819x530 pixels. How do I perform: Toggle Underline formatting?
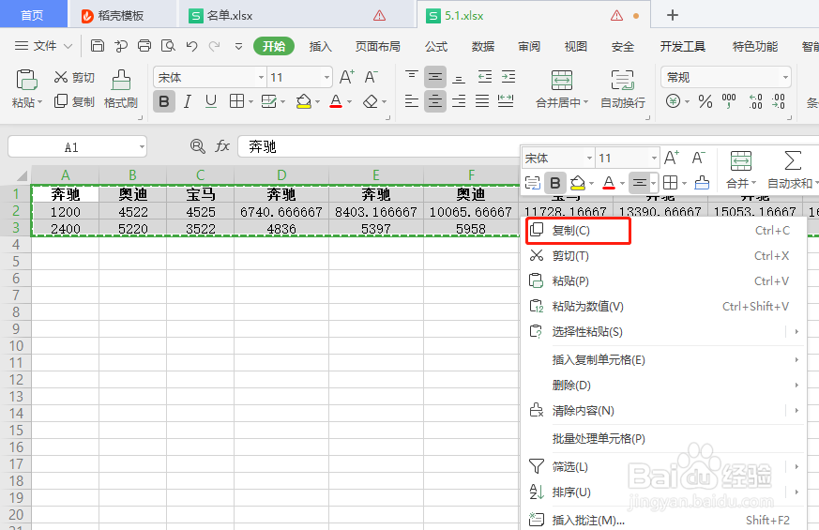211,101
